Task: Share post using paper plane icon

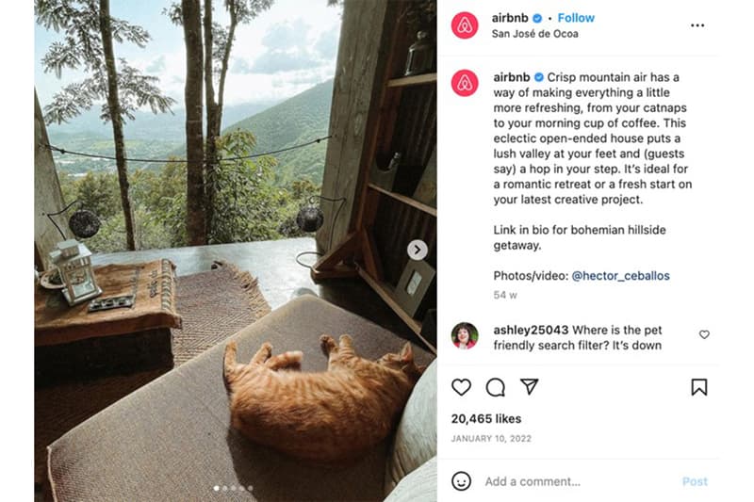Action: tap(530, 387)
